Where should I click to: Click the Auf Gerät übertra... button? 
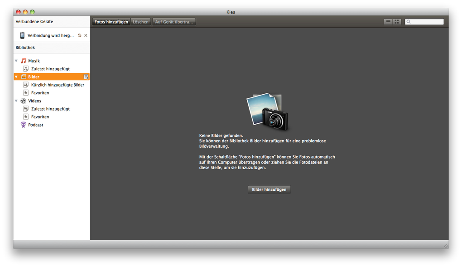pos(174,22)
